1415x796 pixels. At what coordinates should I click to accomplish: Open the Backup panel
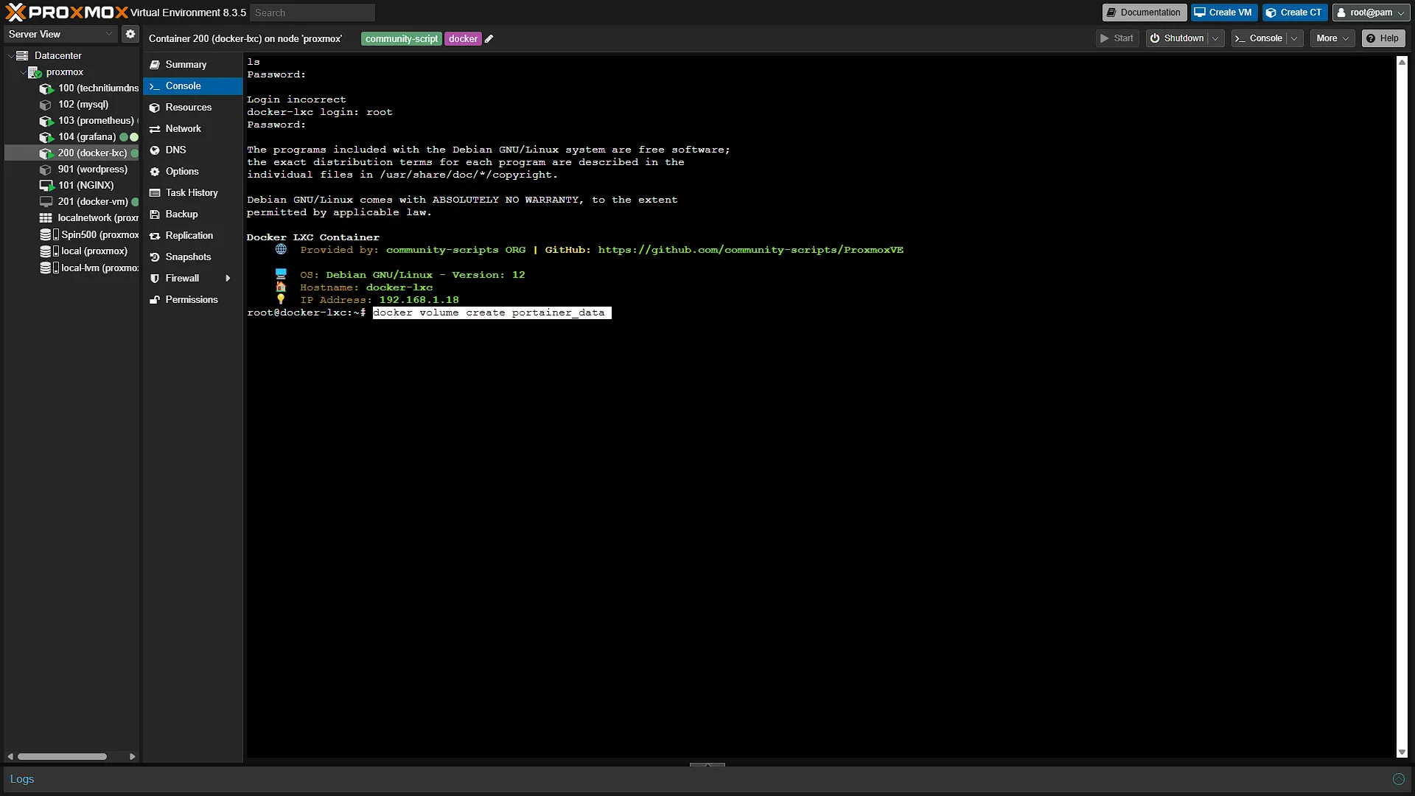point(192,214)
